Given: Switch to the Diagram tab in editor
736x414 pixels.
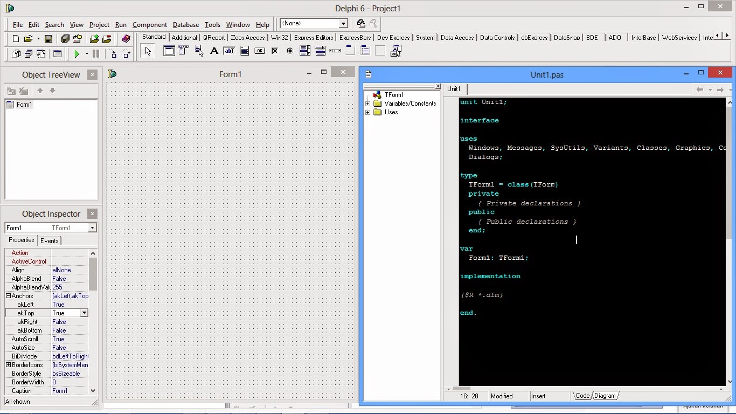Looking at the screenshot, I should 605,396.
